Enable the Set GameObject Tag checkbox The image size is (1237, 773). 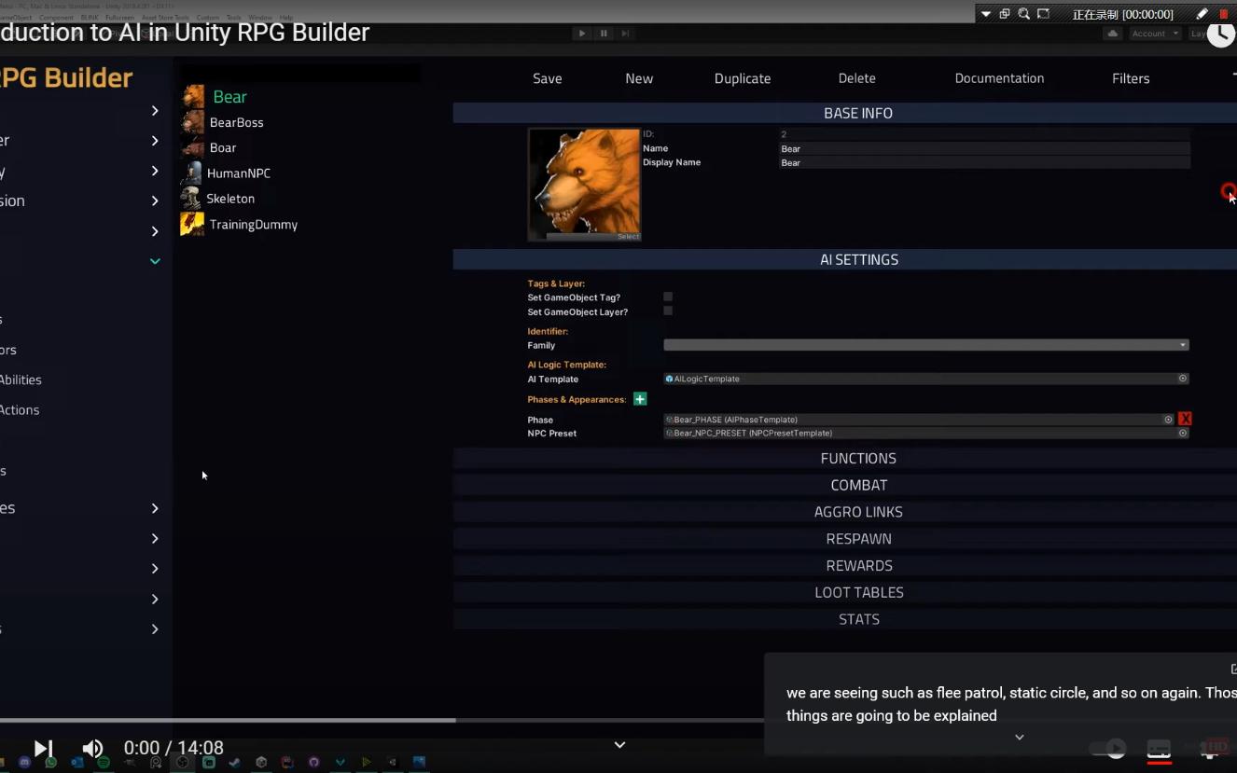click(x=667, y=297)
